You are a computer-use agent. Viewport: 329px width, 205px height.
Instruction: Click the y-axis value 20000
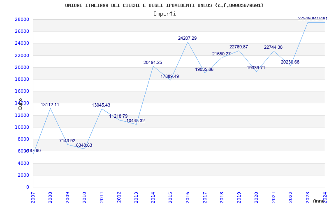(x=22, y=67)
